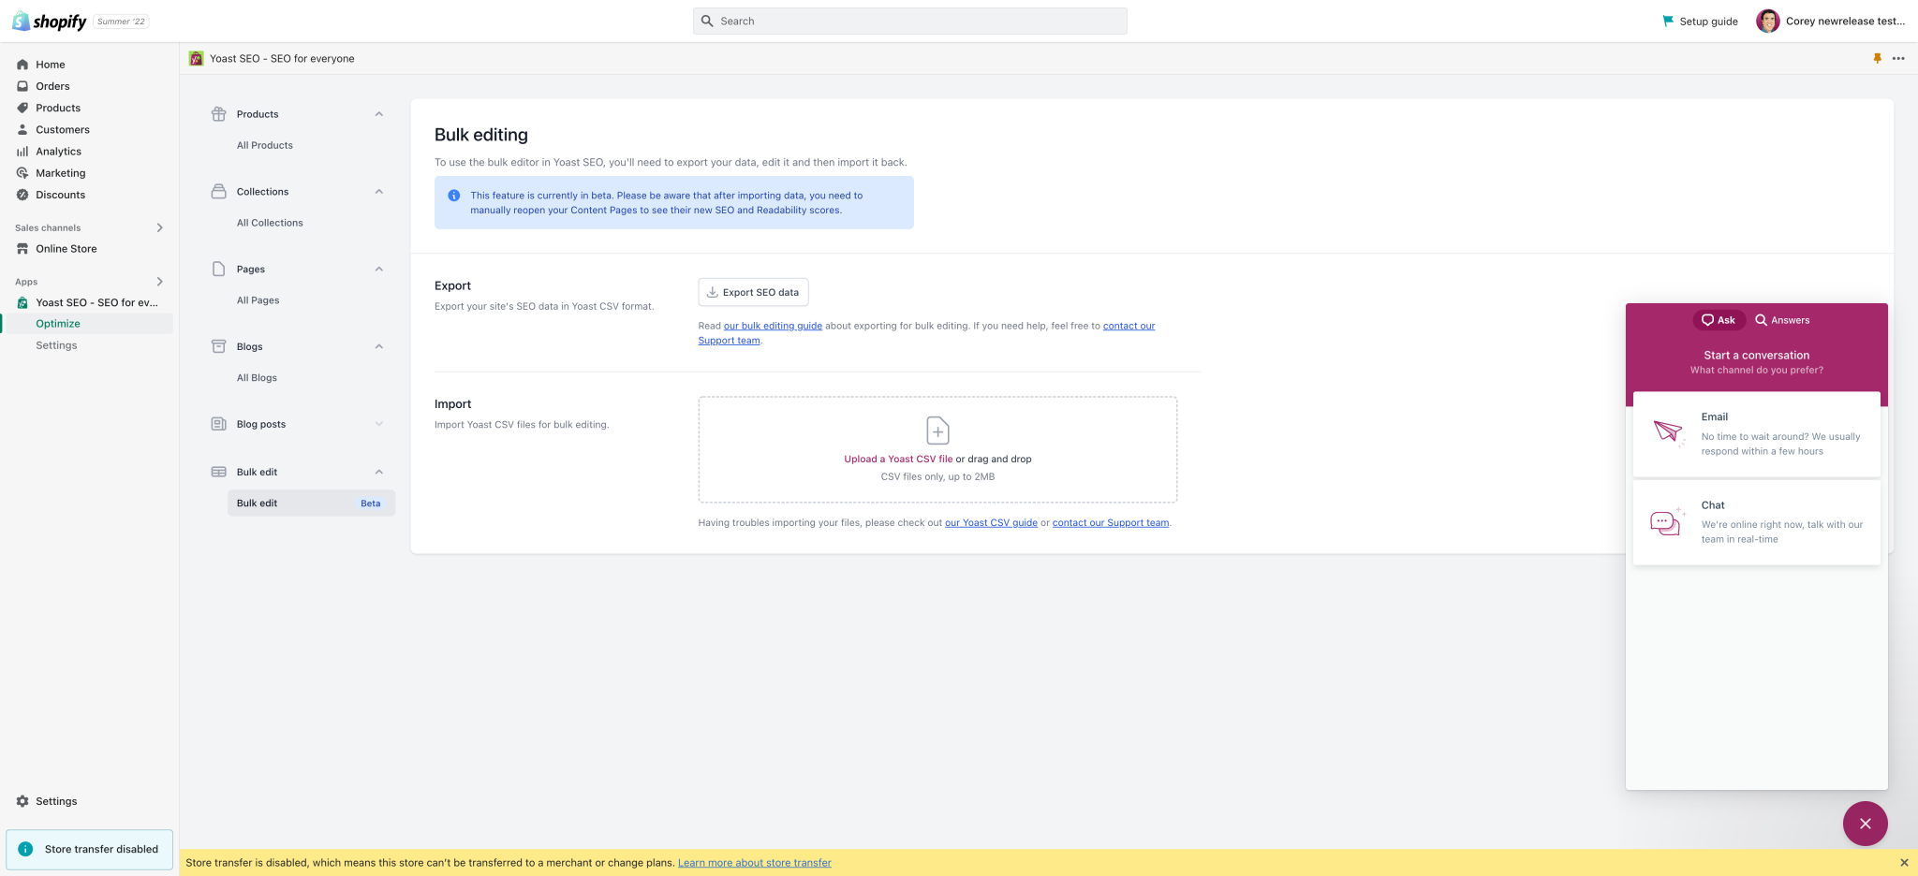Viewport: 1918px width, 876px height.
Task: Open contact our Support team link under Import
Action: coord(1111,522)
